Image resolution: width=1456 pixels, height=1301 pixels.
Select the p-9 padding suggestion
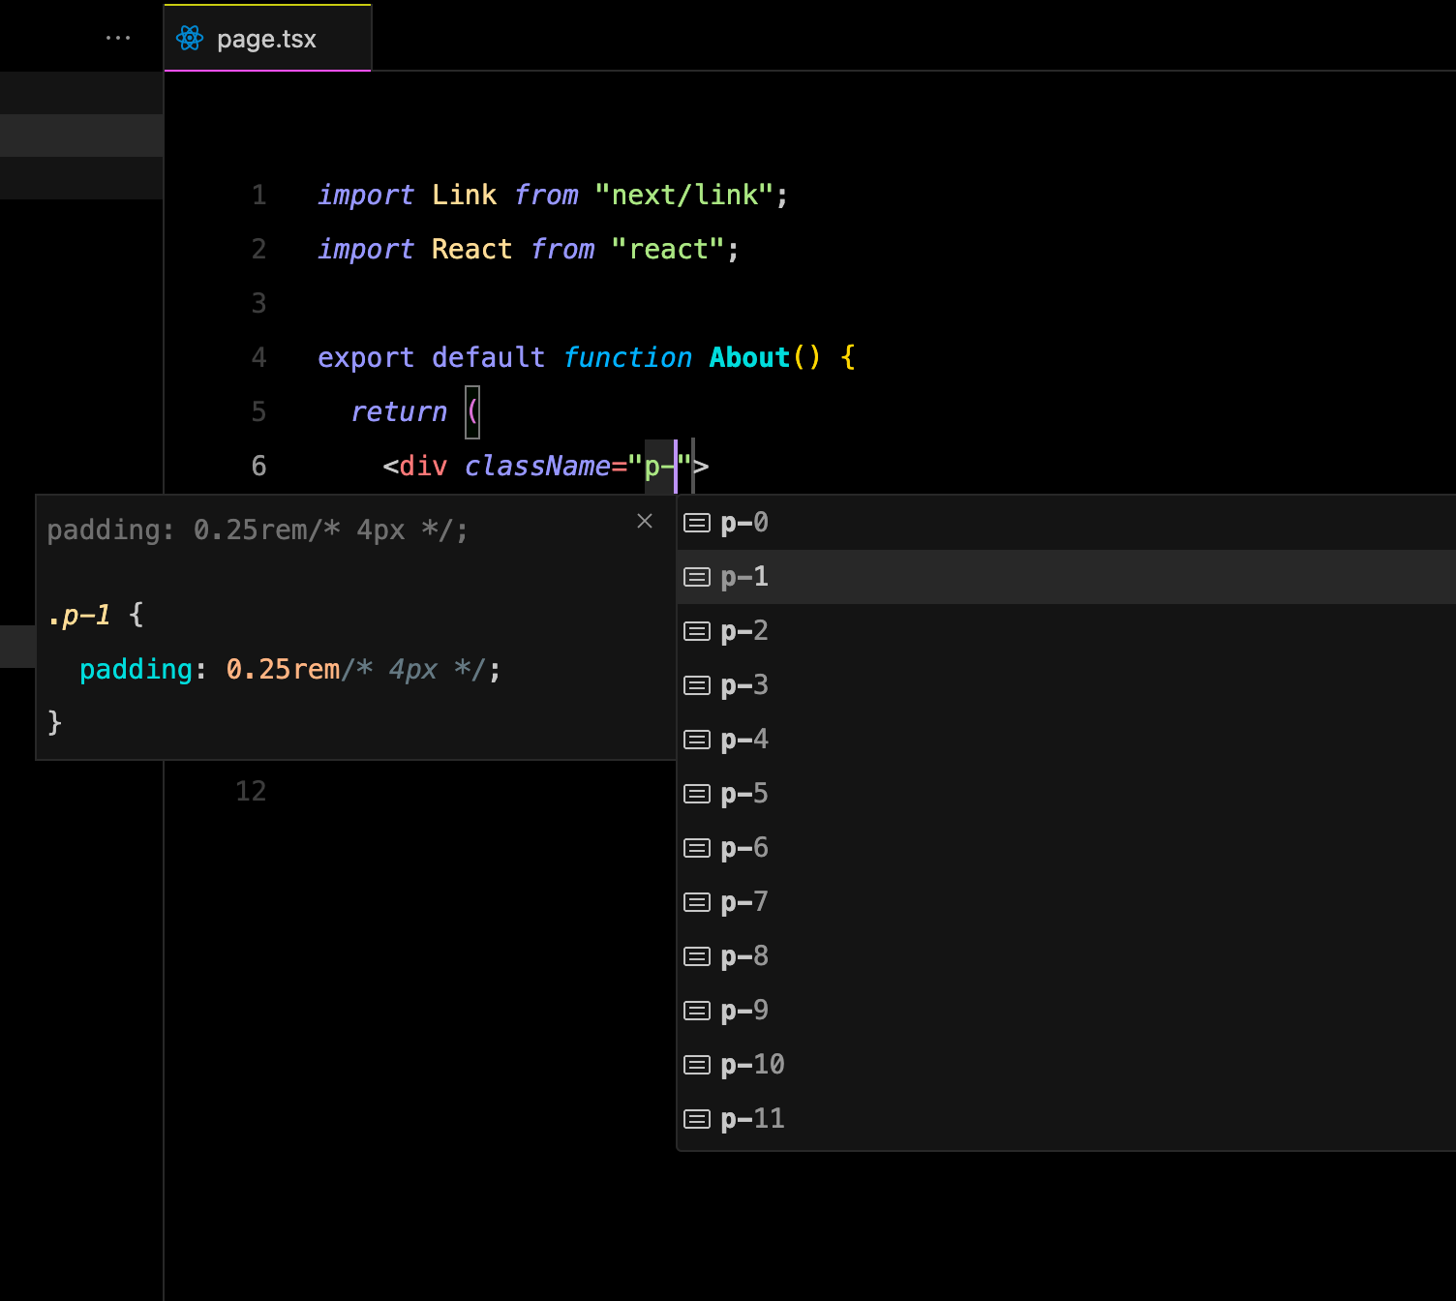[x=744, y=1011]
